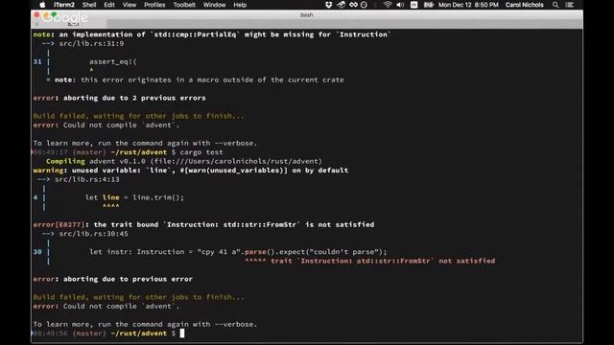Click the PartialEq might be missing note line
614x345 pixels.
[x=212, y=34]
